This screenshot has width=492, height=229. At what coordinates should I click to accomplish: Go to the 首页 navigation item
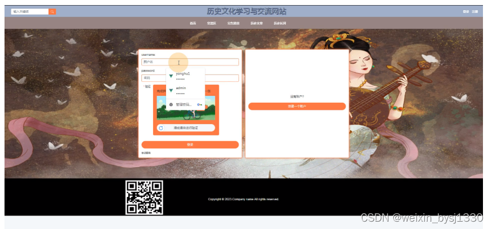pos(193,23)
